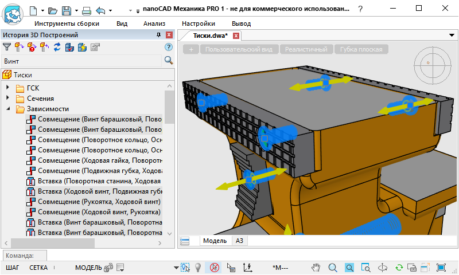Collapse the Зависимости folder

pyautogui.click(x=8, y=108)
